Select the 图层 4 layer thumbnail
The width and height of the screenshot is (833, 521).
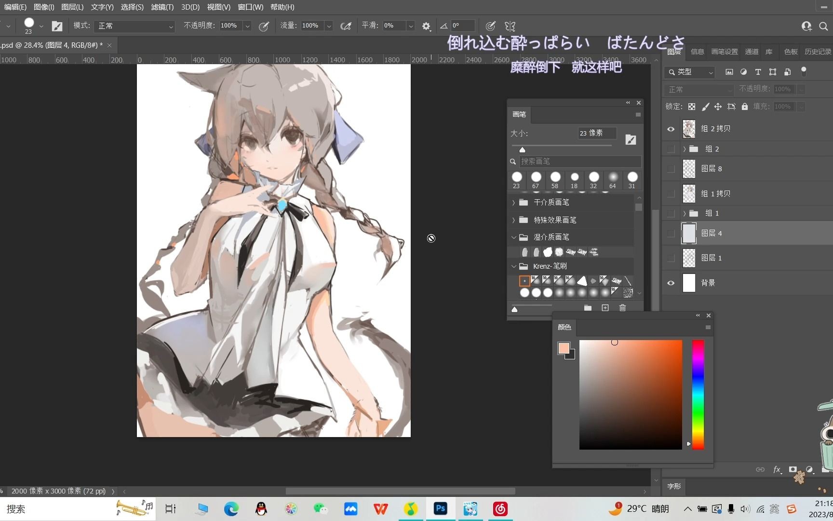click(689, 233)
